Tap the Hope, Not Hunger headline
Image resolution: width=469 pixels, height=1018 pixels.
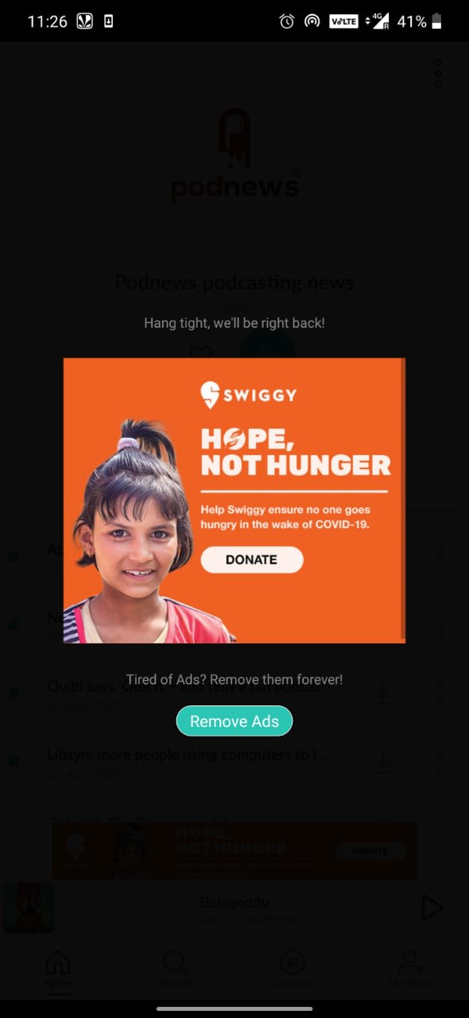tap(296, 451)
